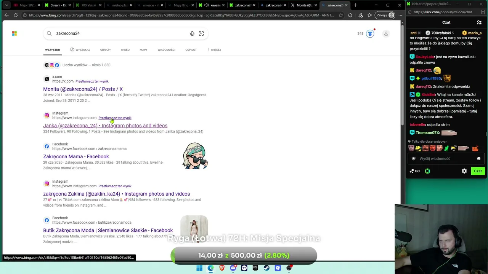Click username DeJayLolo in Kick chat
Screen dimensions: 488x274
click(425, 57)
